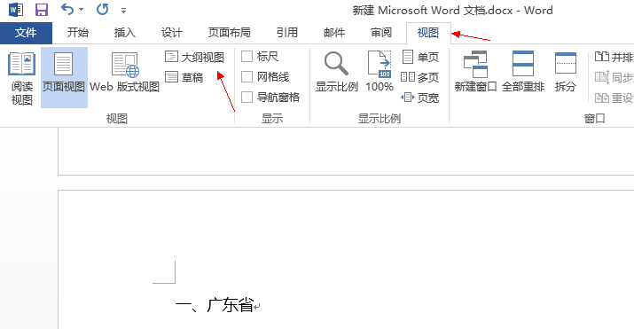Screen dimensions: 634x329
Task: Click the Word application icon in title bar
Action: click(x=16, y=9)
